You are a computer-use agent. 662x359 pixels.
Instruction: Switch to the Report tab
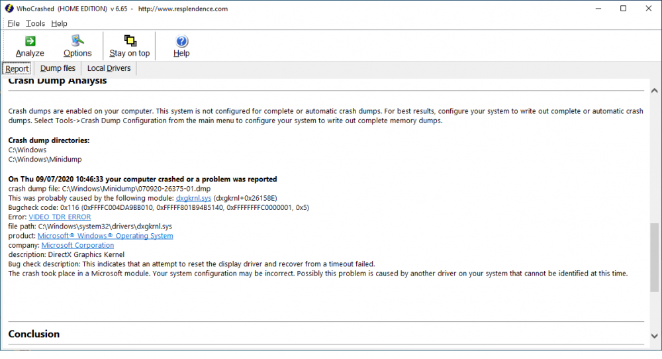point(17,68)
